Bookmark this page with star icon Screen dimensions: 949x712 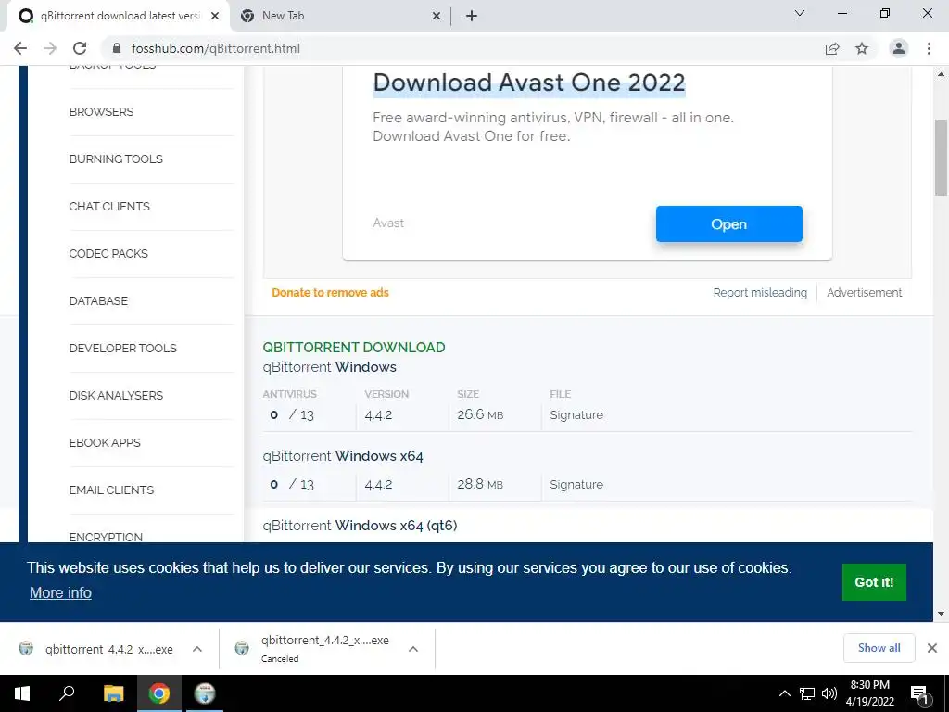862,48
